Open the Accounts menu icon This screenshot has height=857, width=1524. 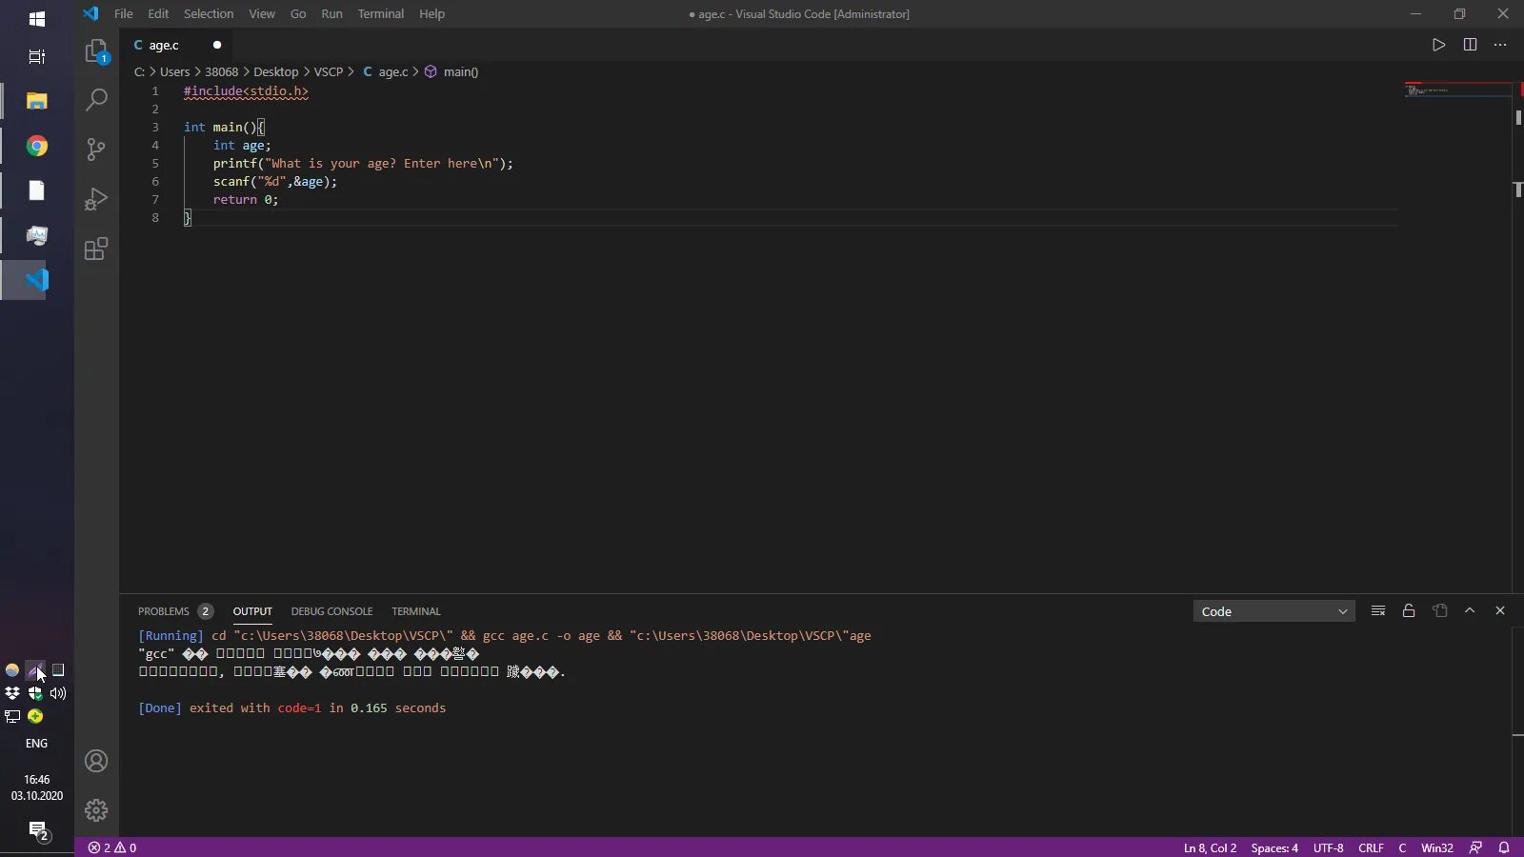click(96, 761)
